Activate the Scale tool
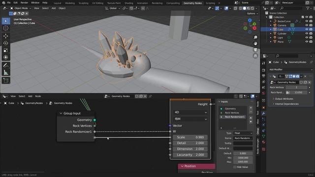The width and height of the screenshot is (315, 177). coord(6,50)
